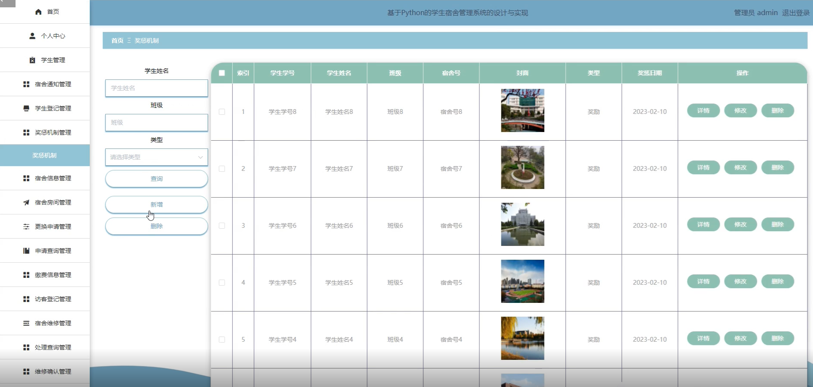Check the row checkbox for 学生学号6
813x387 pixels.
pos(222,226)
